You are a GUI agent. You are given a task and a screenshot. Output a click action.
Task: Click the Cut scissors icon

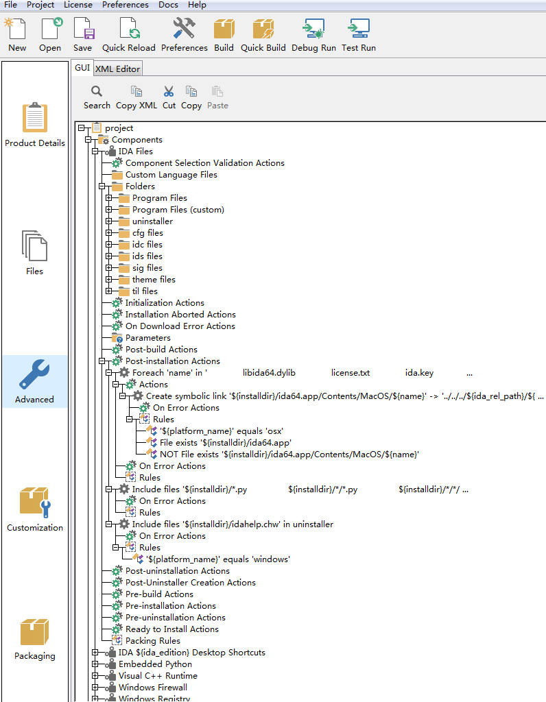point(169,92)
